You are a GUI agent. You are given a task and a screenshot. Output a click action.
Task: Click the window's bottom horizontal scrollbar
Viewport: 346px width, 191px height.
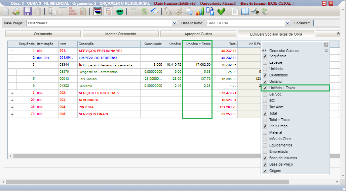point(147,182)
